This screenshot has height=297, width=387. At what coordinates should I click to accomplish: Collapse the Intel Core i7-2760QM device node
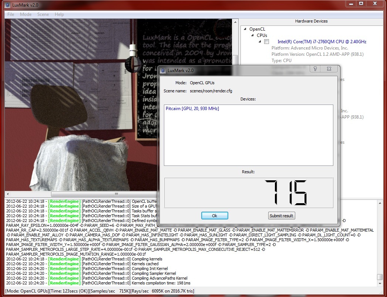(x=260, y=41)
